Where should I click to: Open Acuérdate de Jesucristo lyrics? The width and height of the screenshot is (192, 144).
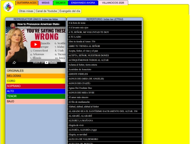coord(105,69)
